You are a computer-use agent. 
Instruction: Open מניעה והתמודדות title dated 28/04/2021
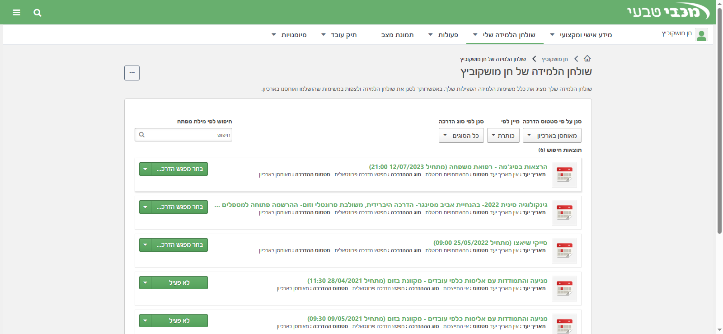point(427,281)
